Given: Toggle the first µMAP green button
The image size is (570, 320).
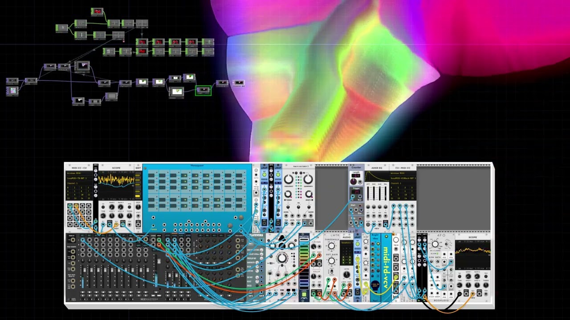Looking at the screenshot, I should coord(264,175).
